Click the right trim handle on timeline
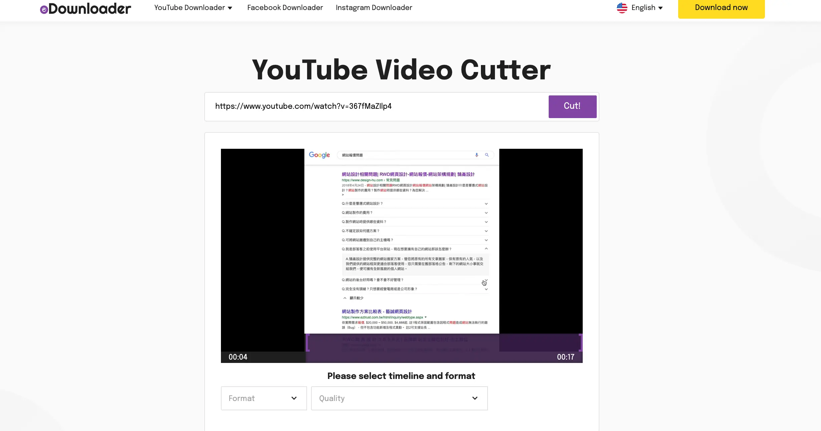 [x=580, y=343]
